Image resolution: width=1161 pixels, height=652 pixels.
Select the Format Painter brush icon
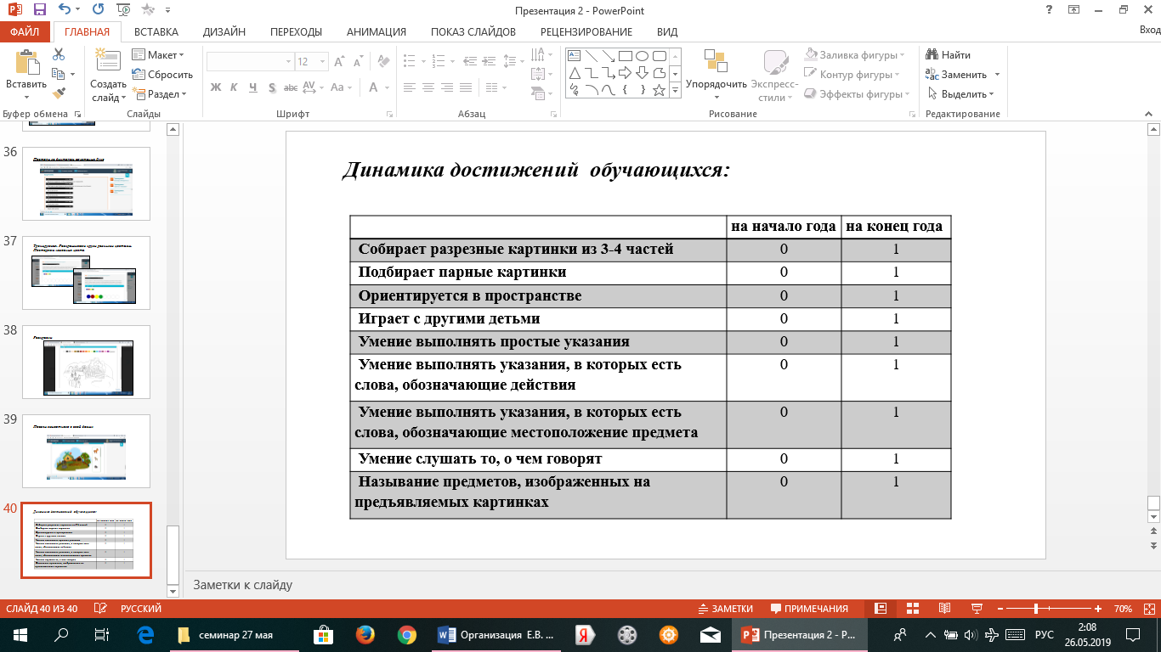coord(59,93)
